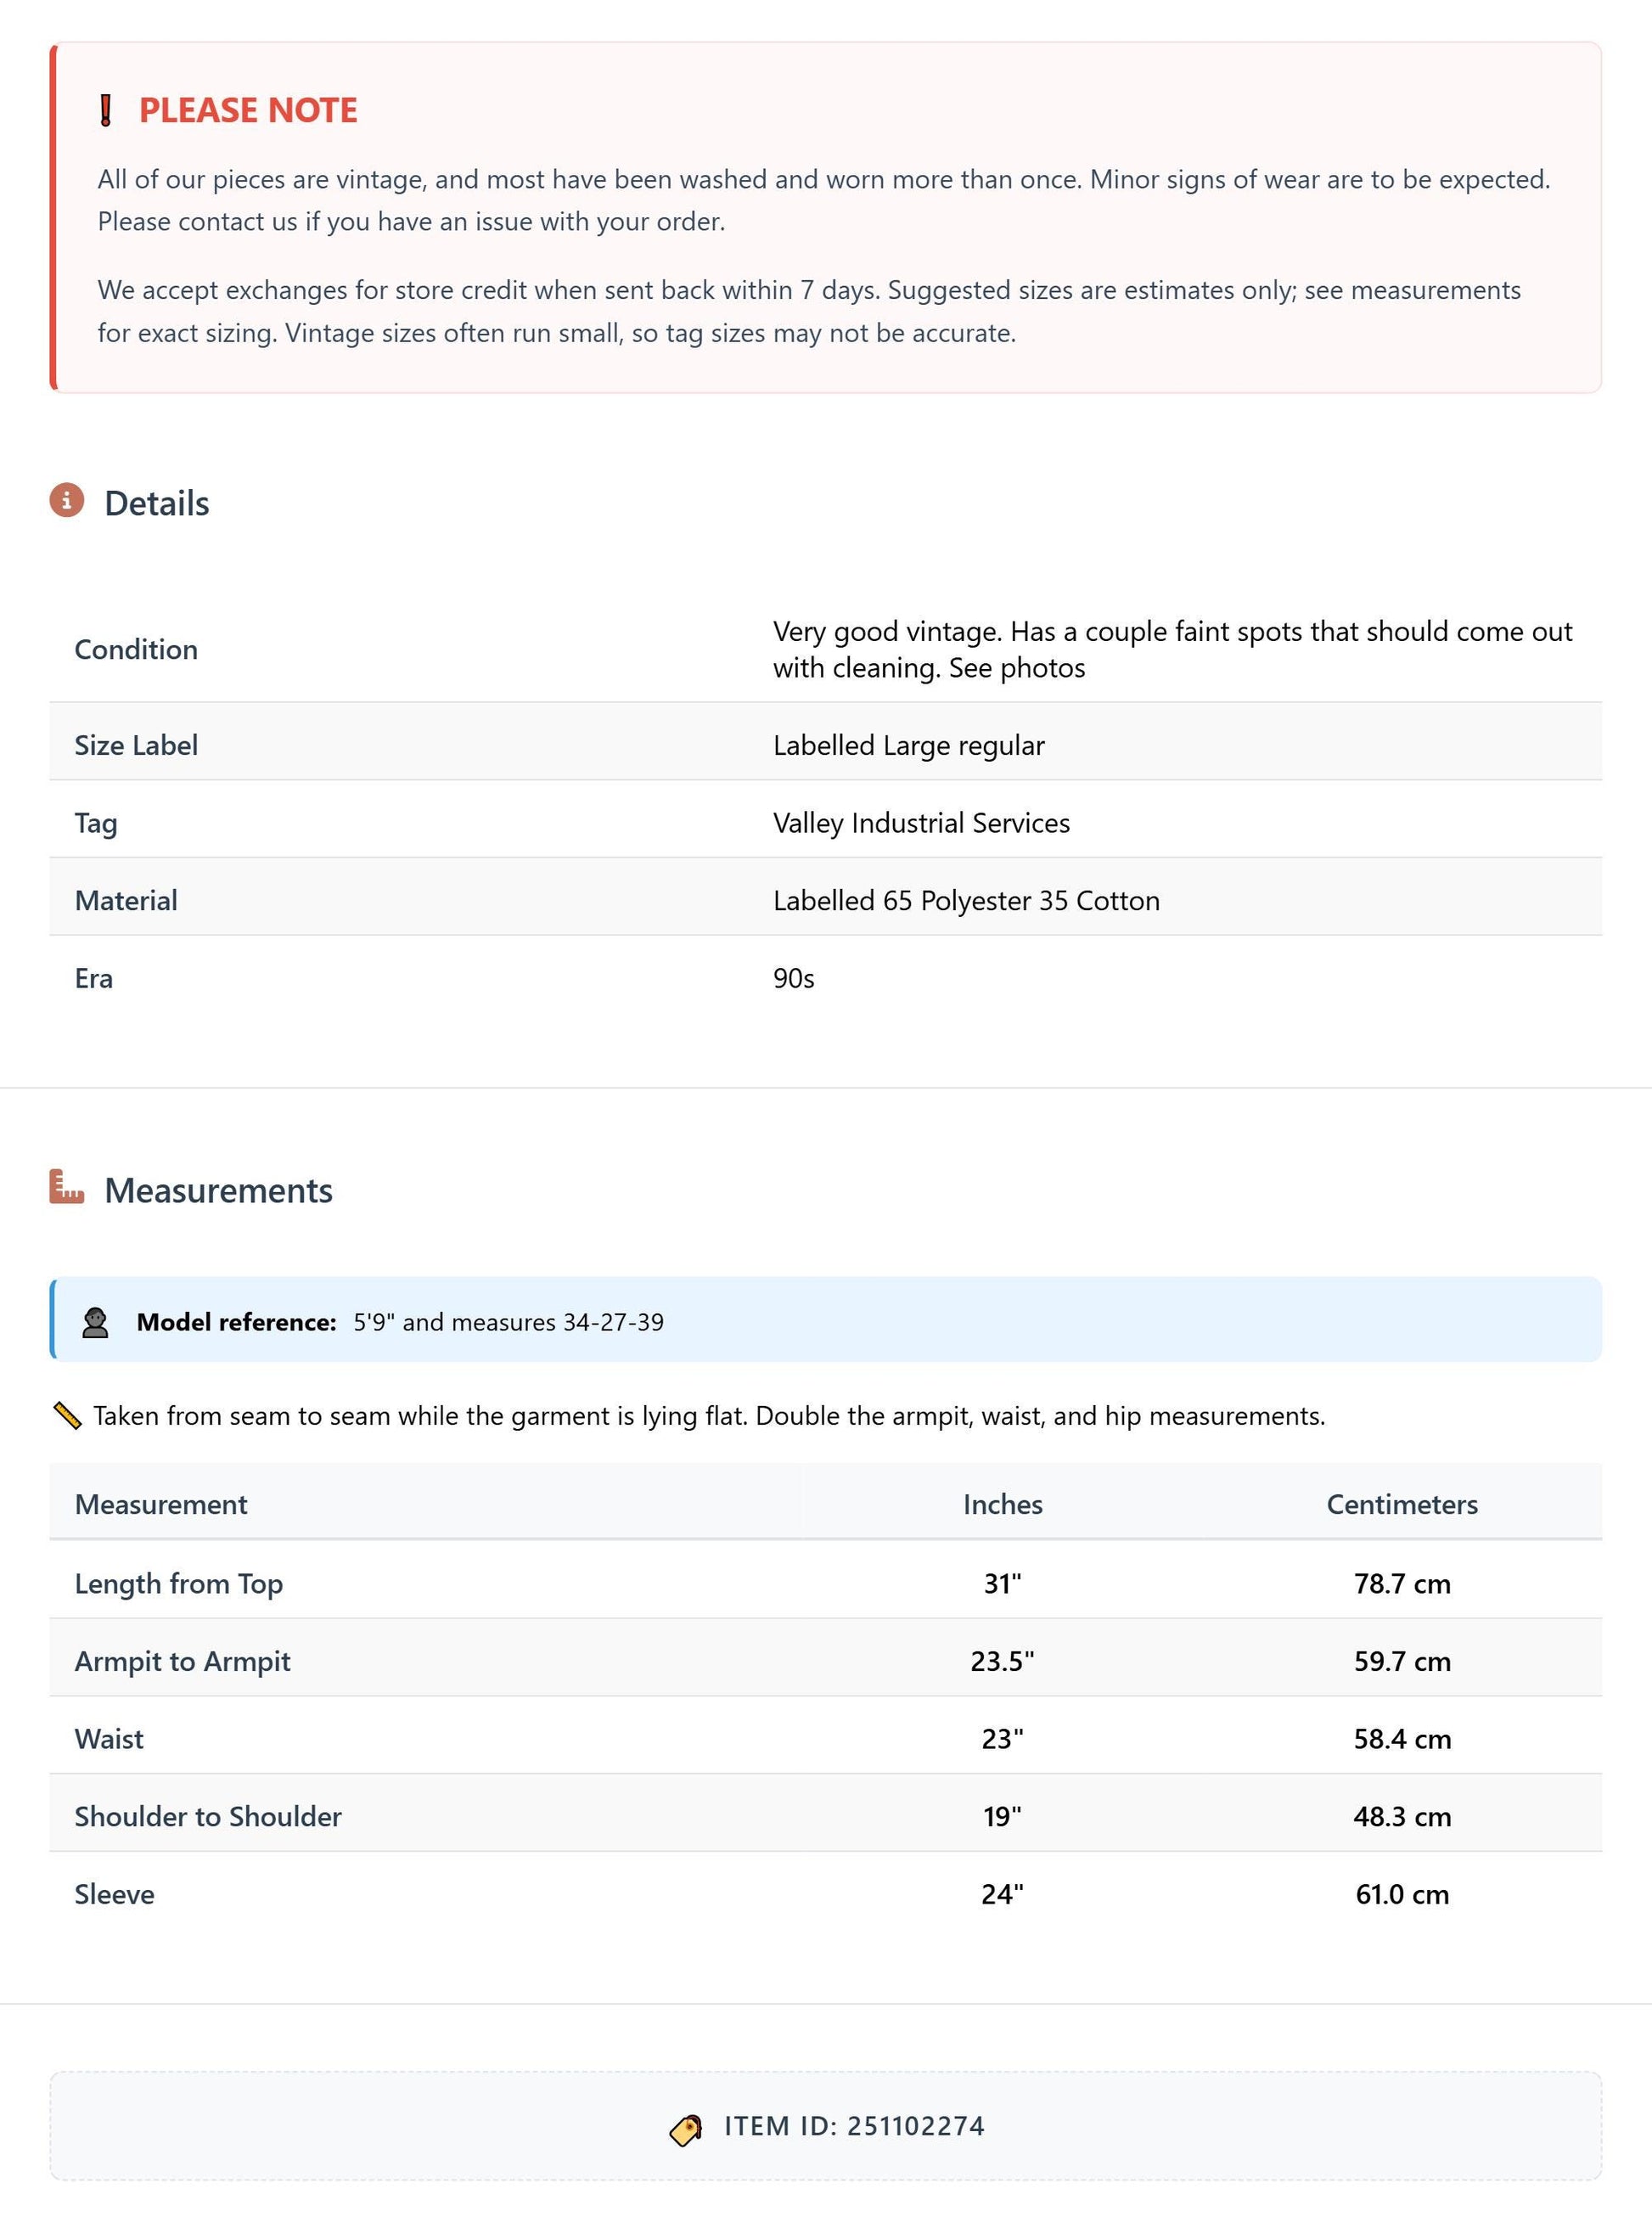
Task: Click the Details info circle icon
Action: click(67, 500)
